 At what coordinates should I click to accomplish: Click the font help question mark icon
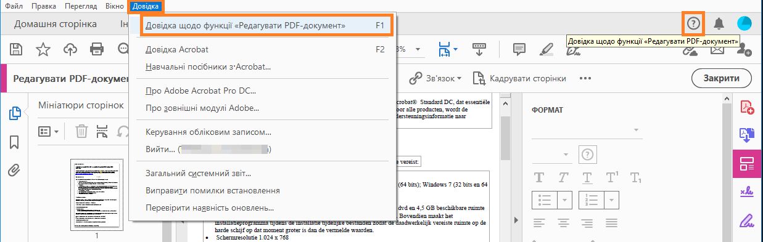[588, 154]
